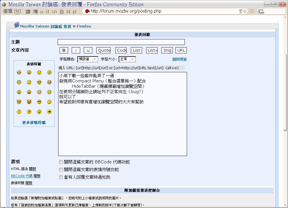The image size is (288, 208).
Task: Insert the exclamation mark emoticon
Action: pos(19,112)
